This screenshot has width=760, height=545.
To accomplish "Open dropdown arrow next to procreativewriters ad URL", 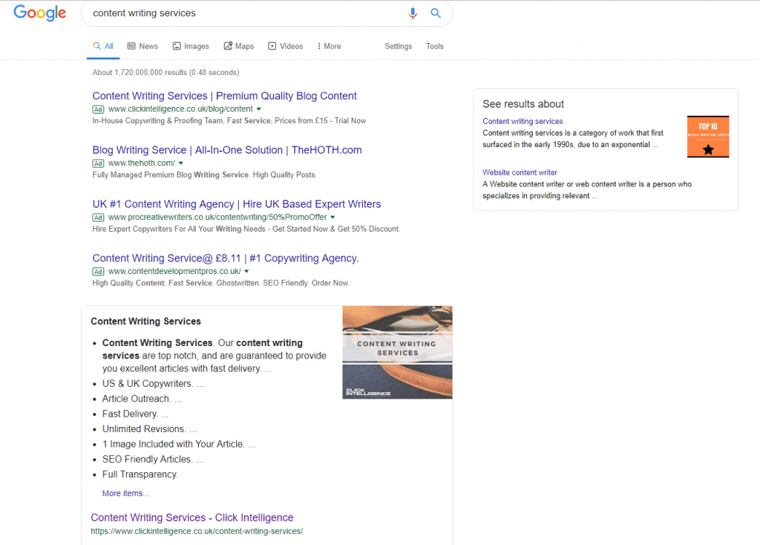I will [331, 217].
